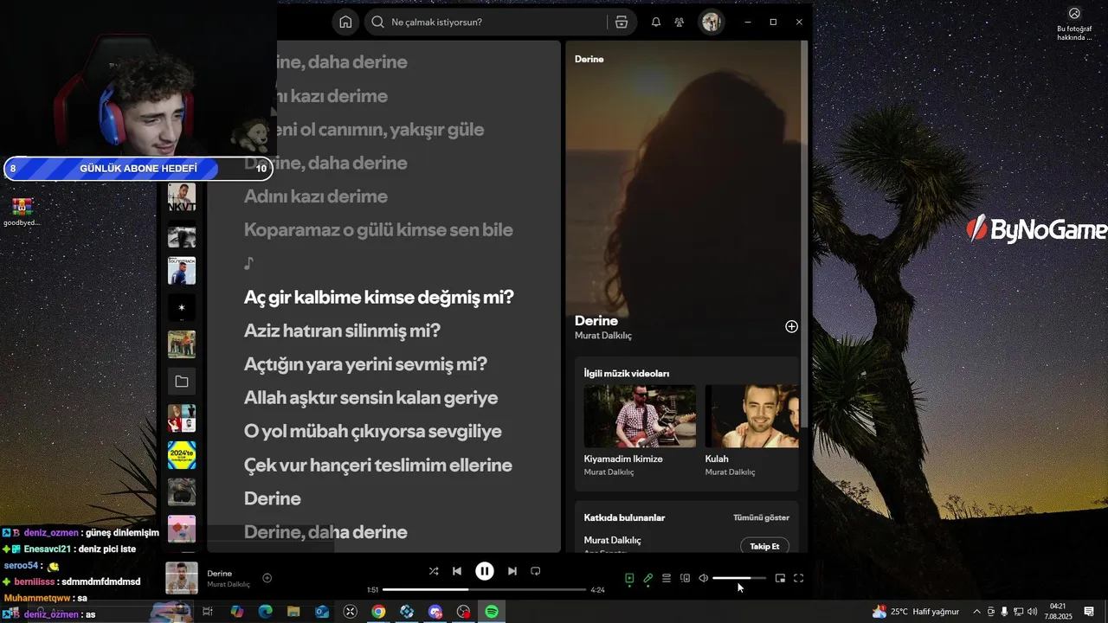Open Task View on the Windows taskbar
This screenshot has width=1108, height=623.
coord(208,612)
